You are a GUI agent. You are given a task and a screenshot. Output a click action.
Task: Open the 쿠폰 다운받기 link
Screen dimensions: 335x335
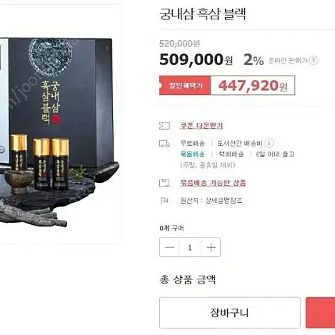[x=201, y=126]
